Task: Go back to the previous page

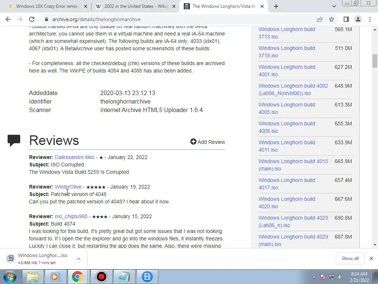Action: click(x=8, y=19)
